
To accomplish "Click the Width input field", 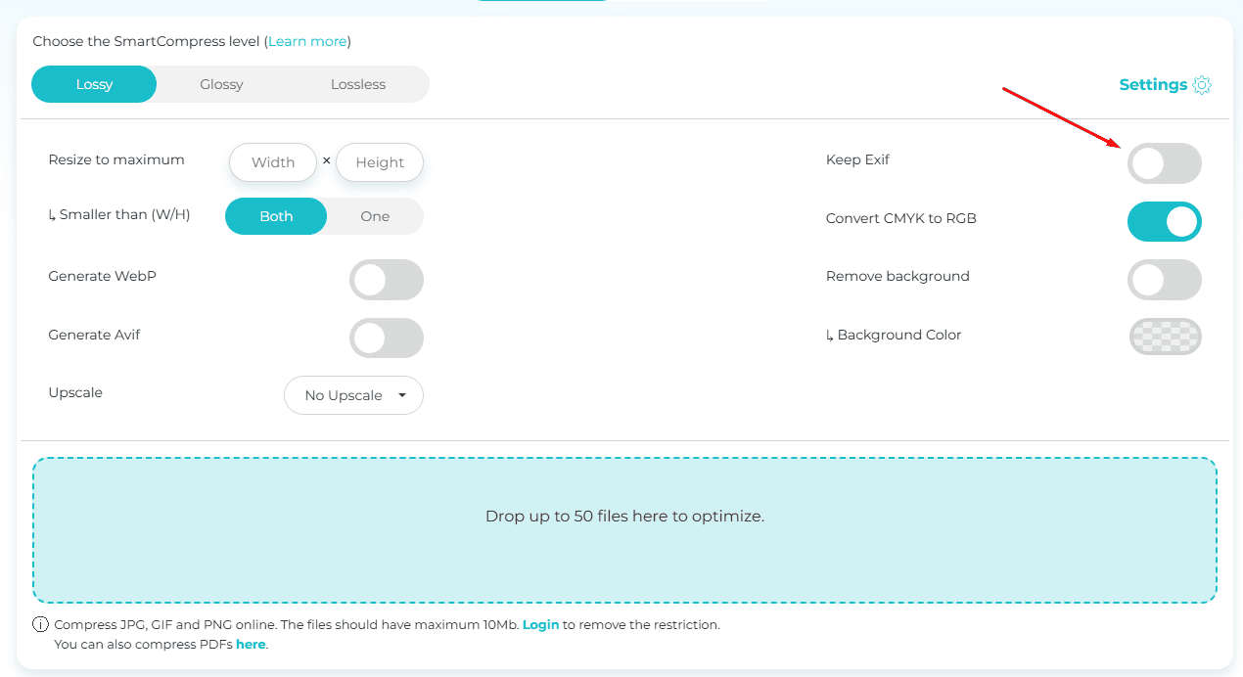I will [x=273, y=162].
